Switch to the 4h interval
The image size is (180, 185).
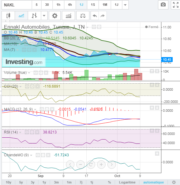70,5
